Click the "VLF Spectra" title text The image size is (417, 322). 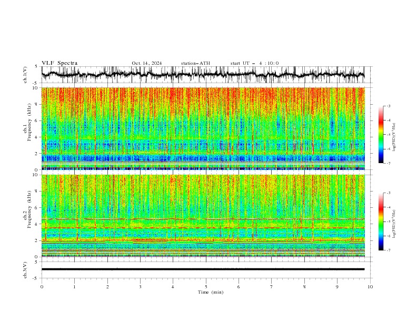[x=59, y=63]
